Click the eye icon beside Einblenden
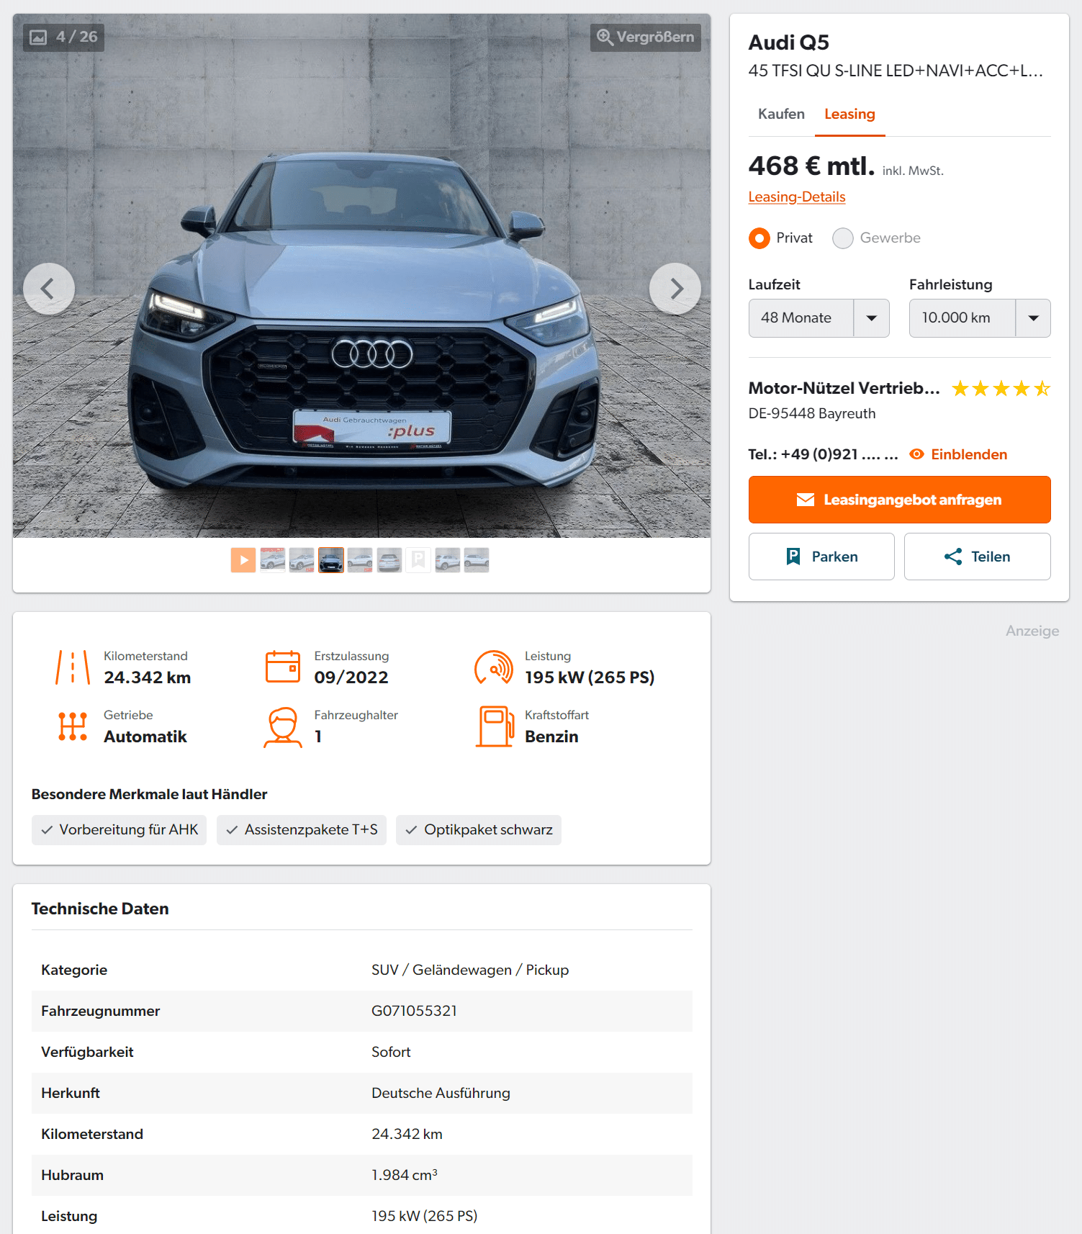Image resolution: width=1082 pixels, height=1234 pixels. [x=916, y=454]
